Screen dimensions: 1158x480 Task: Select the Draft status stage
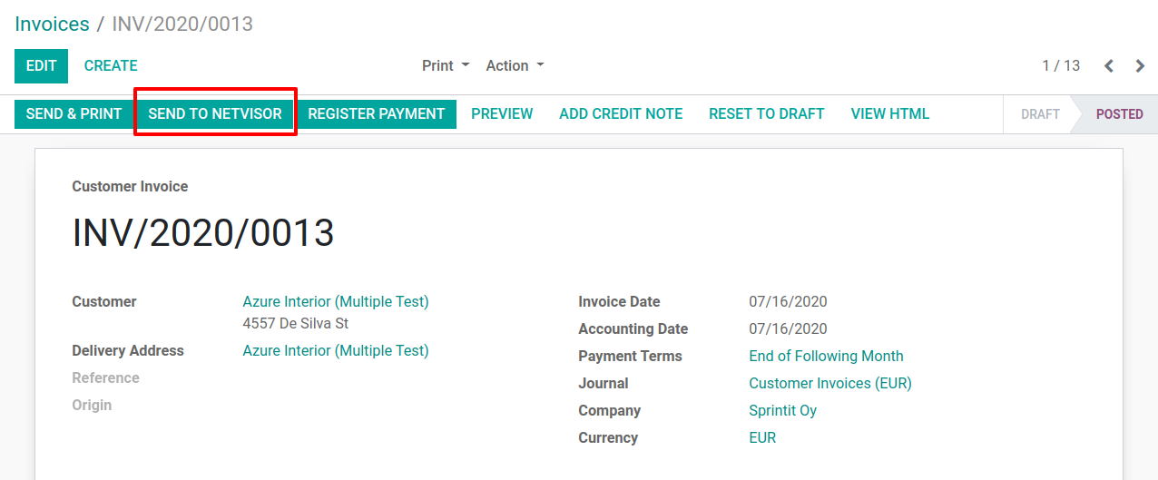[1040, 114]
